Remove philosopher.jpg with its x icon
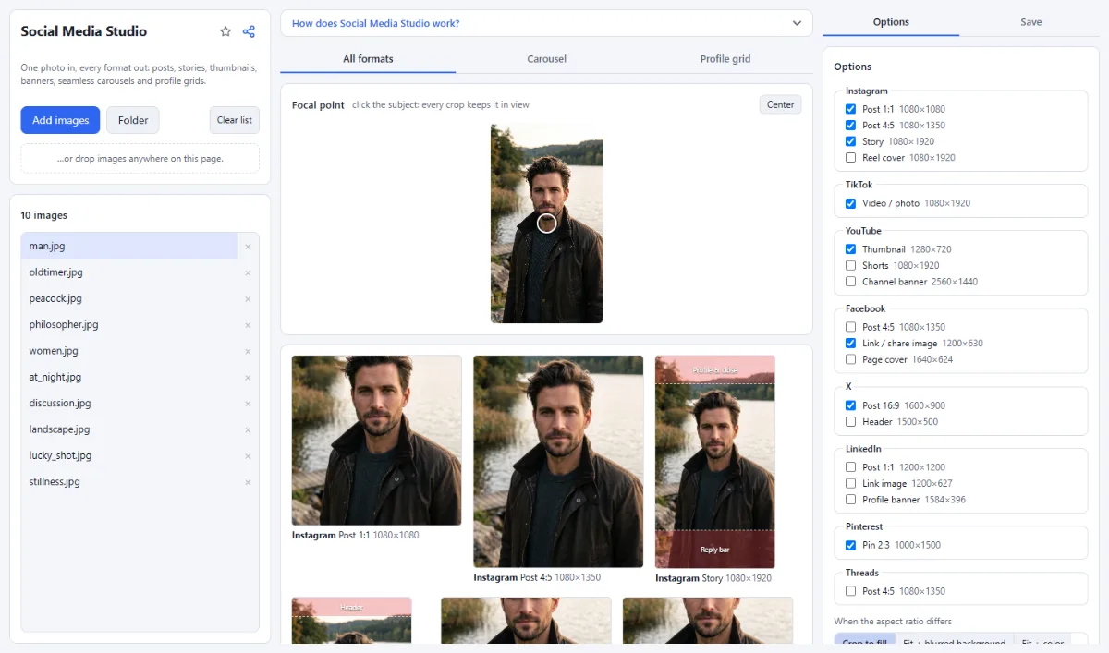Image resolution: width=1109 pixels, height=653 pixels. (248, 325)
